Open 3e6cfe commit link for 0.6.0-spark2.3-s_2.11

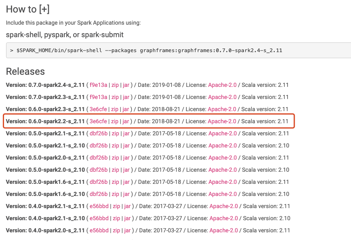pyautogui.click(x=98, y=109)
